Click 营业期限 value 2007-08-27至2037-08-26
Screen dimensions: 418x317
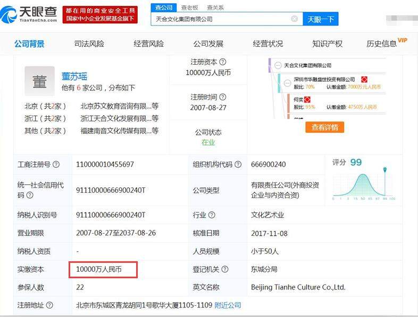click(x=116, y=233)
